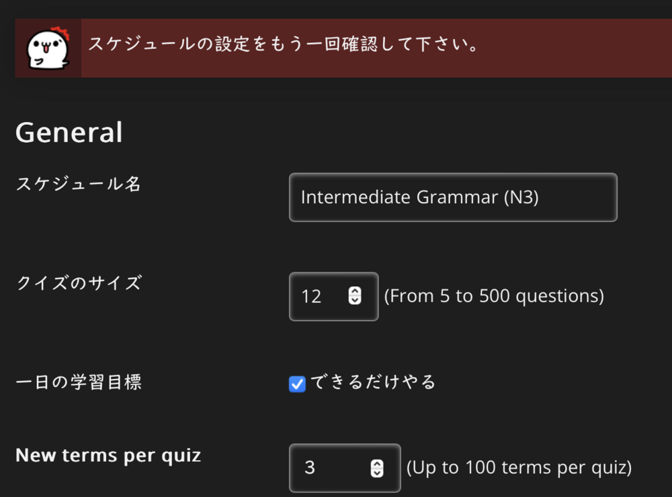Click the クイズのサイズ label
The height and width of the screenshot is (497, 672).
79,283
